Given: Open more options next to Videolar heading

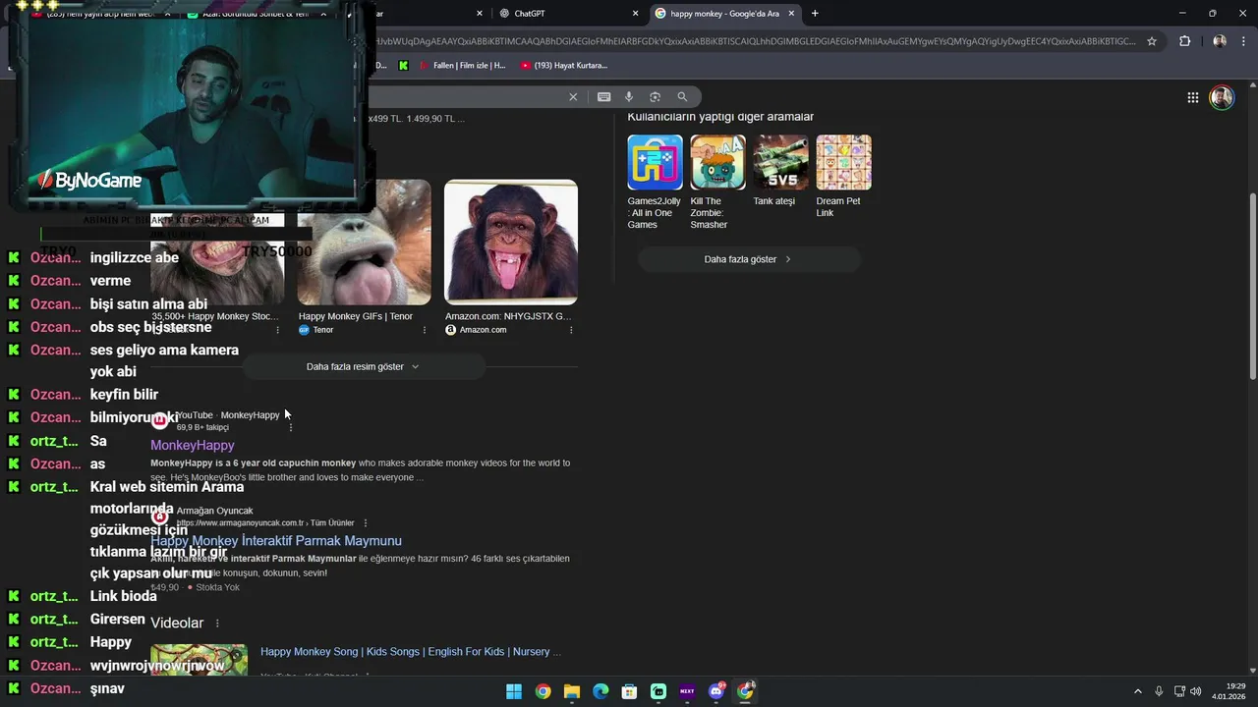Looking at the screenshot, I should click(x=217, y=624).
